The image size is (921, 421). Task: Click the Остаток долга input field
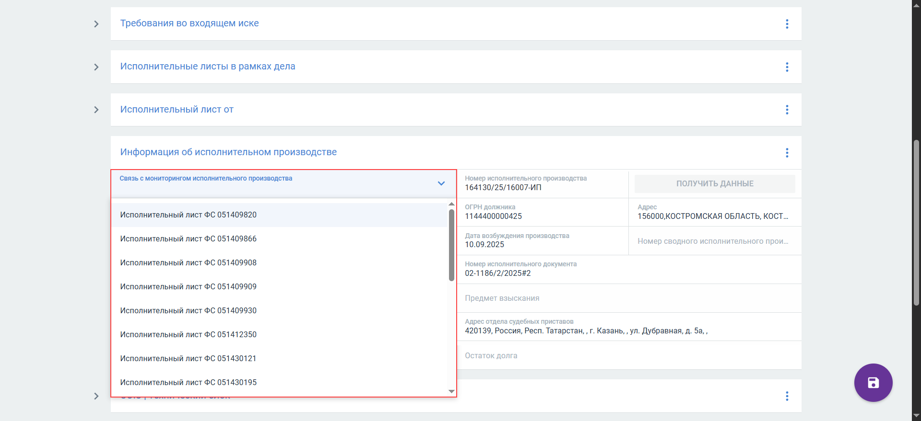pyautogui.click(x=628, y=355)
